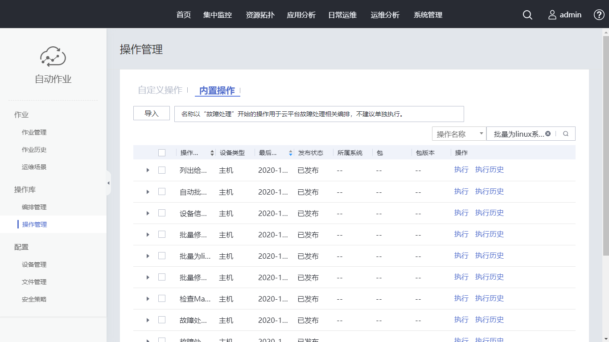This screenshot has width=609, height=342.
Task: Open the 操作名称 filter dropdown
Action: tap(459, 134)
